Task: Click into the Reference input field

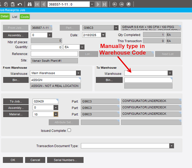Action: (54, 54)
